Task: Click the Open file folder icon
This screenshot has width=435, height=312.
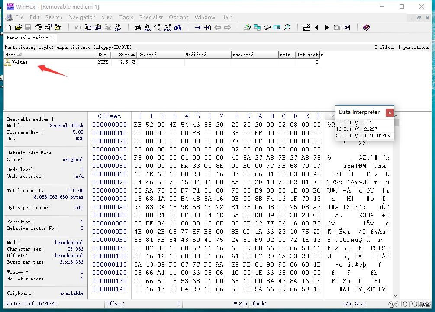Action: (18, 27)
